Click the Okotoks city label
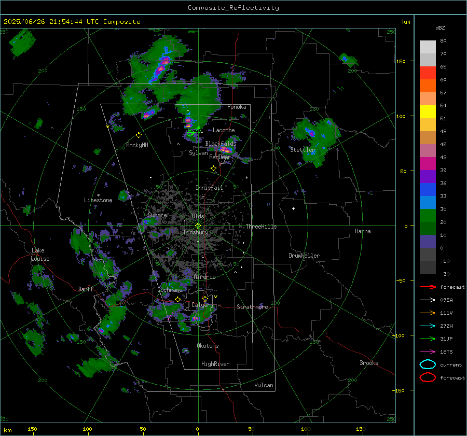Viewport: 467px width, 436px height. (x=208, y=346)
